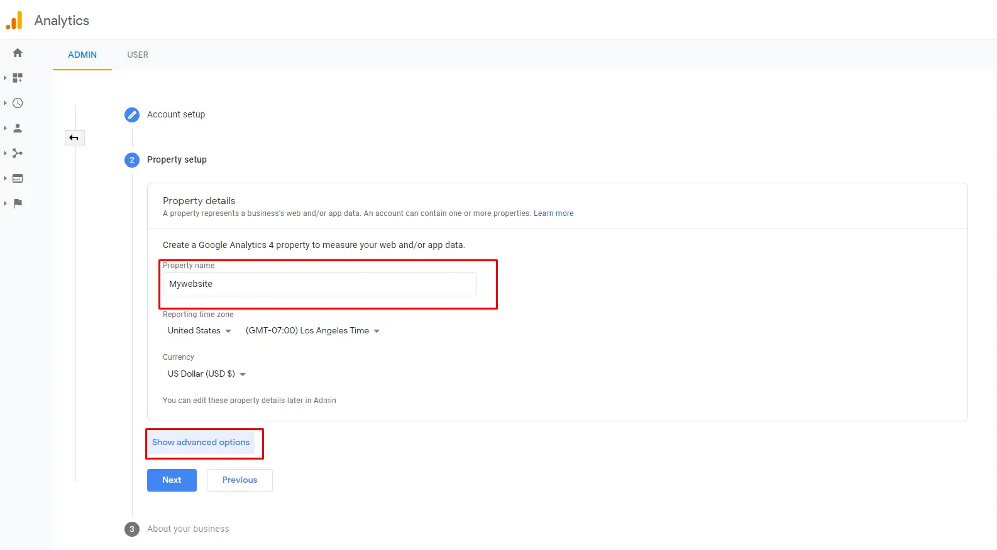
Task: Click the step 3 About your business circle
Action: pyautogui.click(x=132, y=529)
